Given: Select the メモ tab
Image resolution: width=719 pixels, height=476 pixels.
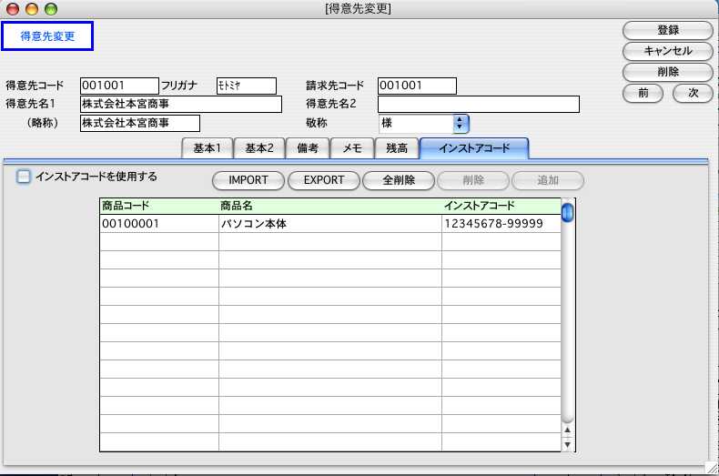Looking at the screenshot, I should (x=352, y=148).
